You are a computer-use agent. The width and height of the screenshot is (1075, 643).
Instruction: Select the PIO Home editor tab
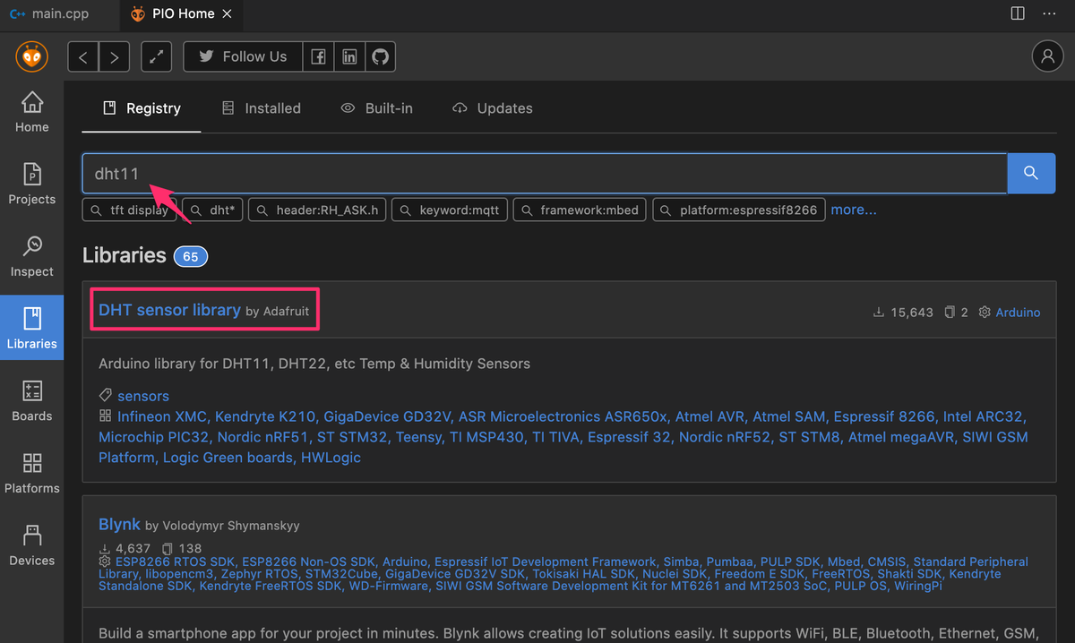point(180,14)
